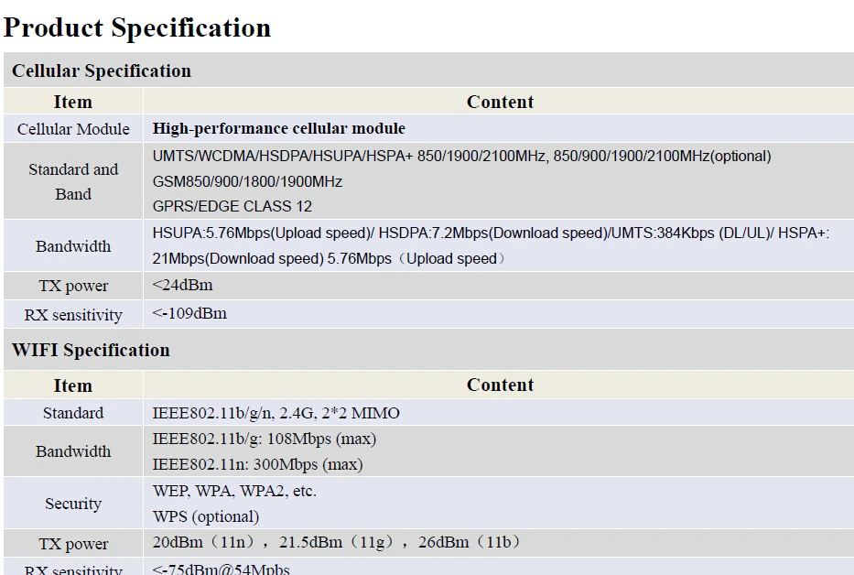Image resolution: width=854 pixels, height=575 pixels.
Task: Click the cellular TX power value <24dBm
Action: [x=182, y=285]
